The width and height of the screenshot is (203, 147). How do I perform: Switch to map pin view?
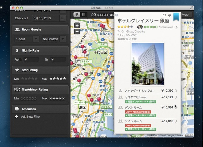click(77, 14)
